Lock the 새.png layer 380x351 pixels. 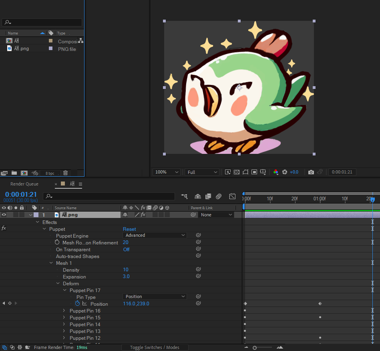pos(22,215)
